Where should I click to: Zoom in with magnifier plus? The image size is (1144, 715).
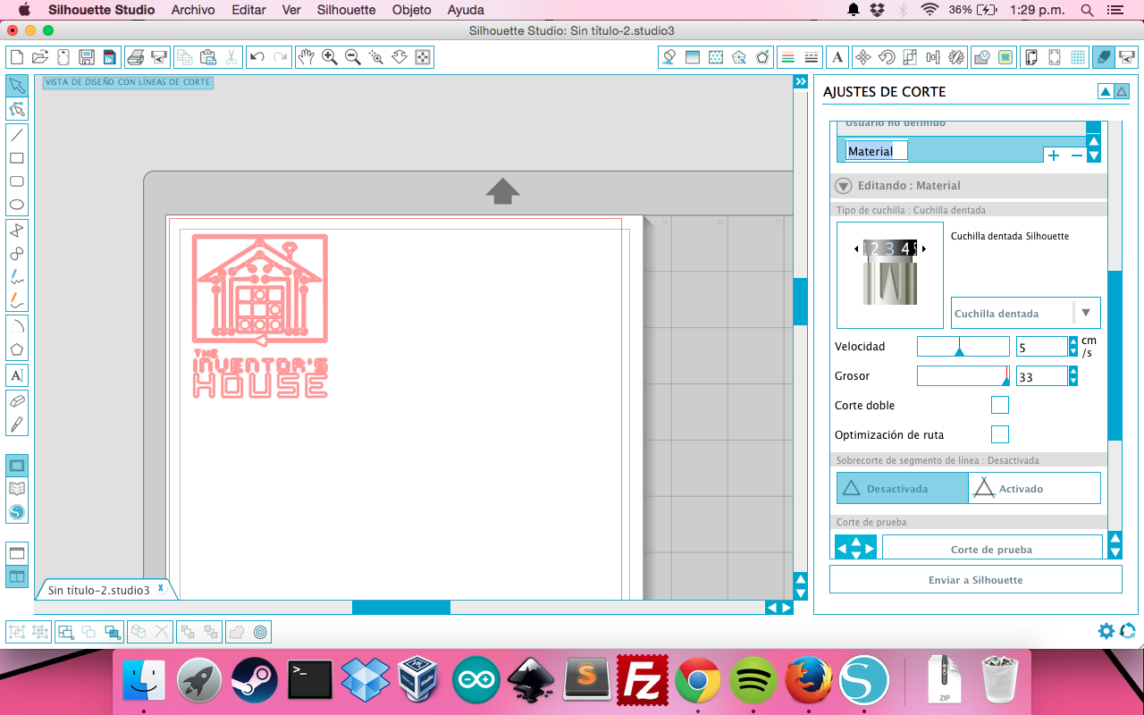[330, 57]
